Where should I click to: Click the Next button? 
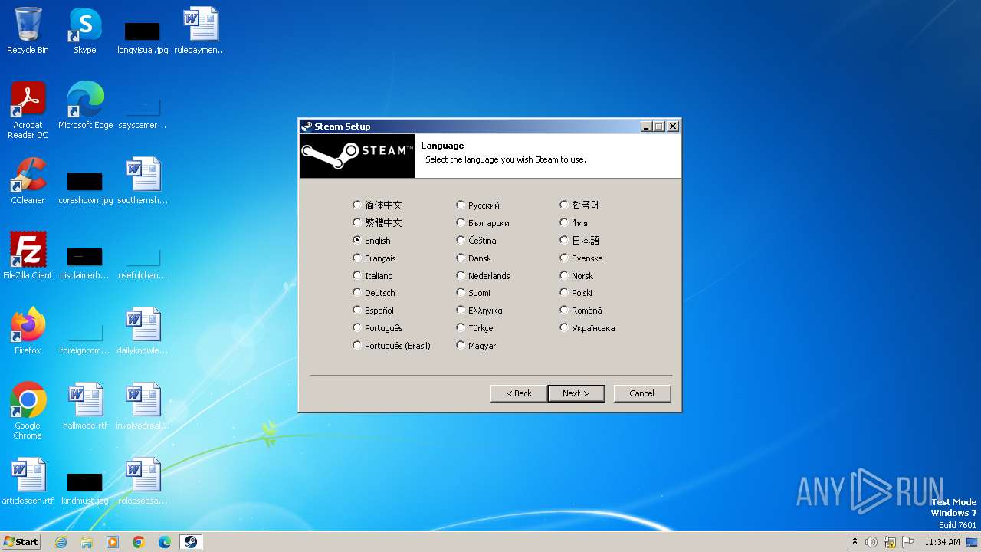[576, 393]
